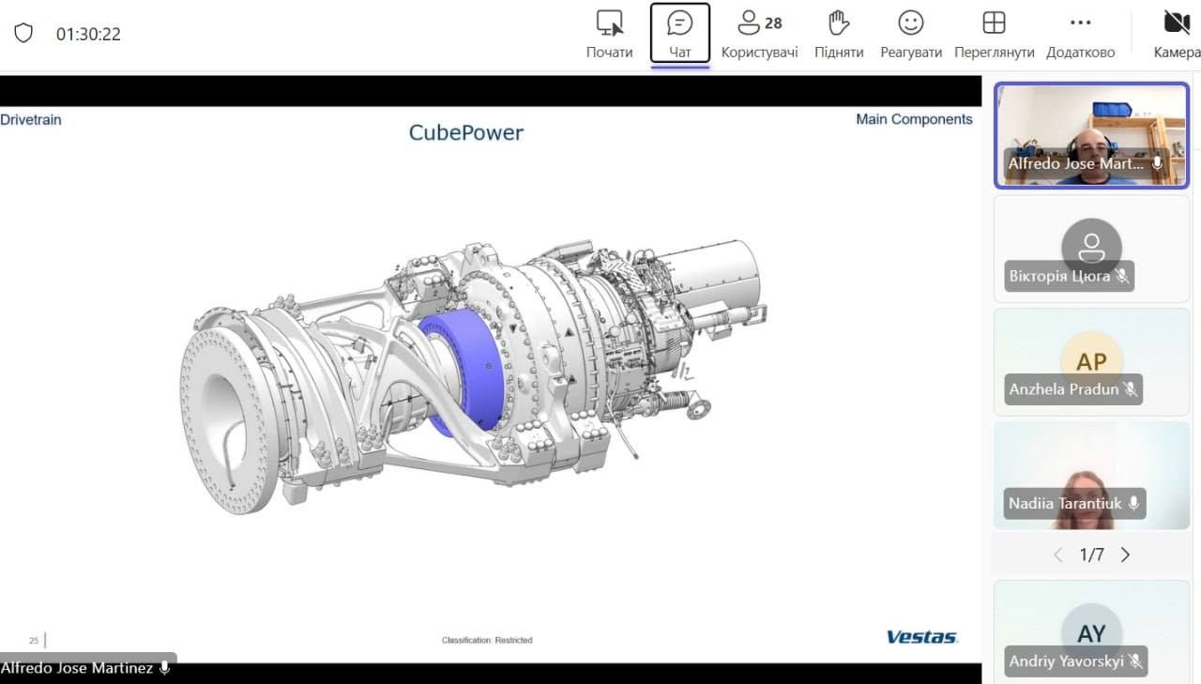Open the Переглянути view layout options
1201x684 pixels.
994,34
